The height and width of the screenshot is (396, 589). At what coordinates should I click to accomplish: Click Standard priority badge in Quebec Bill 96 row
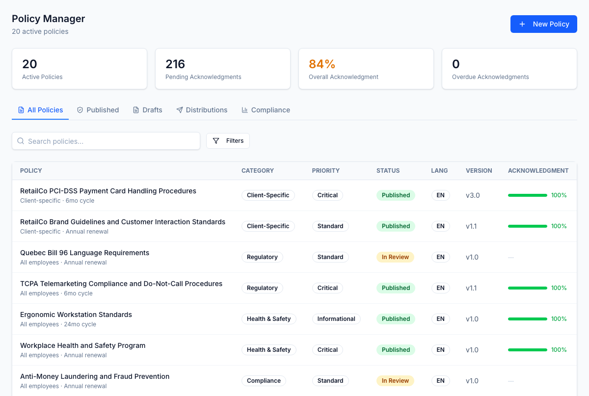(330, 257)
